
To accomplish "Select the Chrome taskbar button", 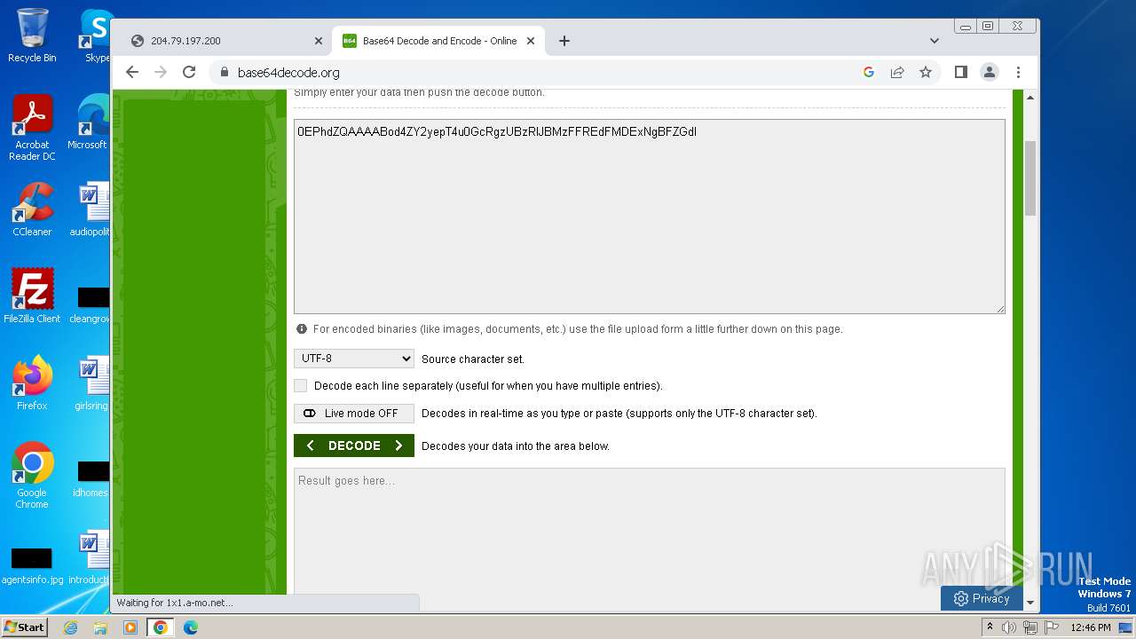I will tap(161, 627).
